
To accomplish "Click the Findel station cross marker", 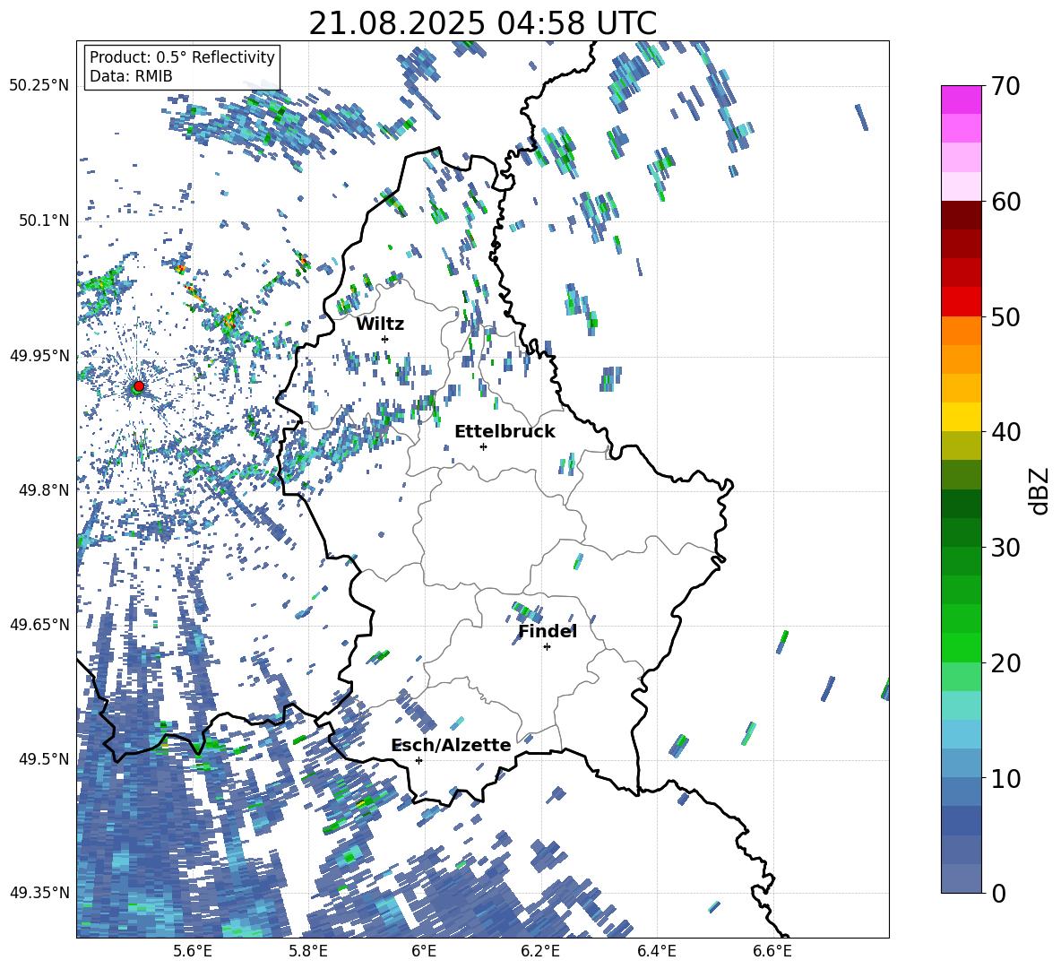I will click(x=547, y=647).
